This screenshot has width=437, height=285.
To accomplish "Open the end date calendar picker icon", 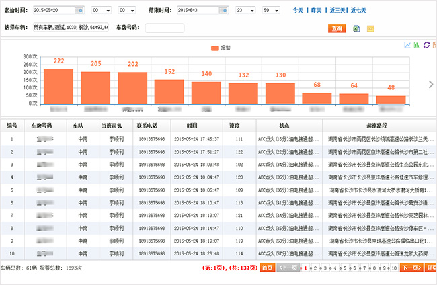I will coord(223,11).
